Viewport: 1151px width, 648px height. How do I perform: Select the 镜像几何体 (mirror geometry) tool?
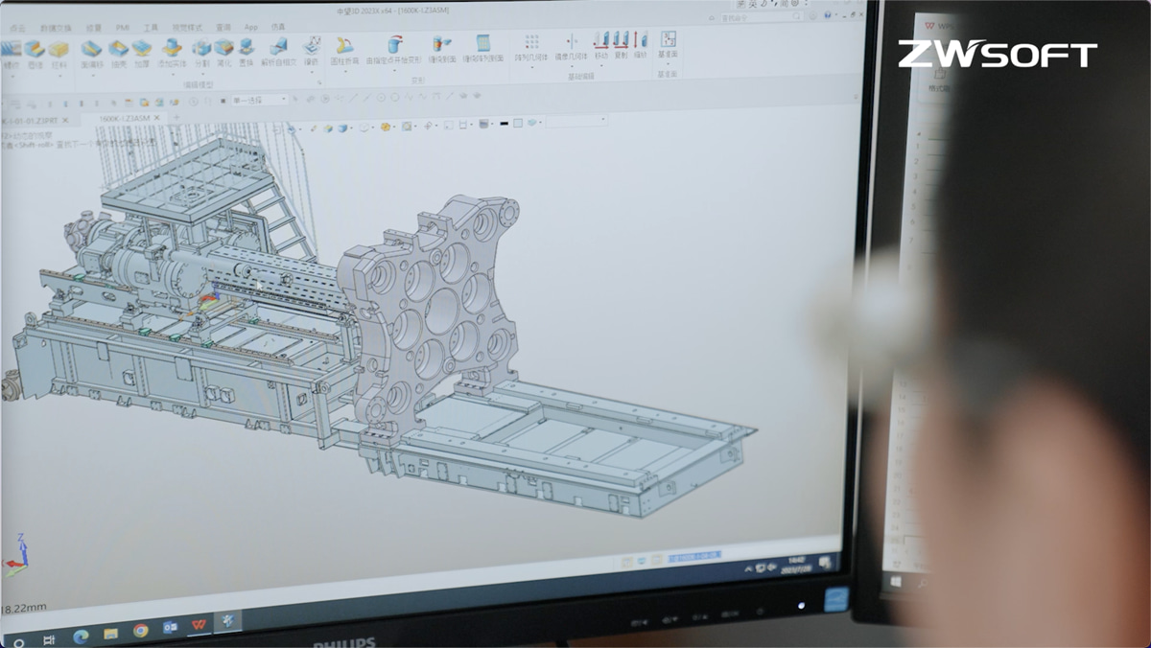[573, 46]
